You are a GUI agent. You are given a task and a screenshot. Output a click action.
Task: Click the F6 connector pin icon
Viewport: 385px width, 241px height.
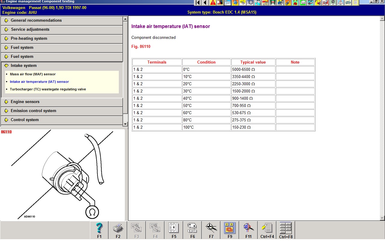192,230
